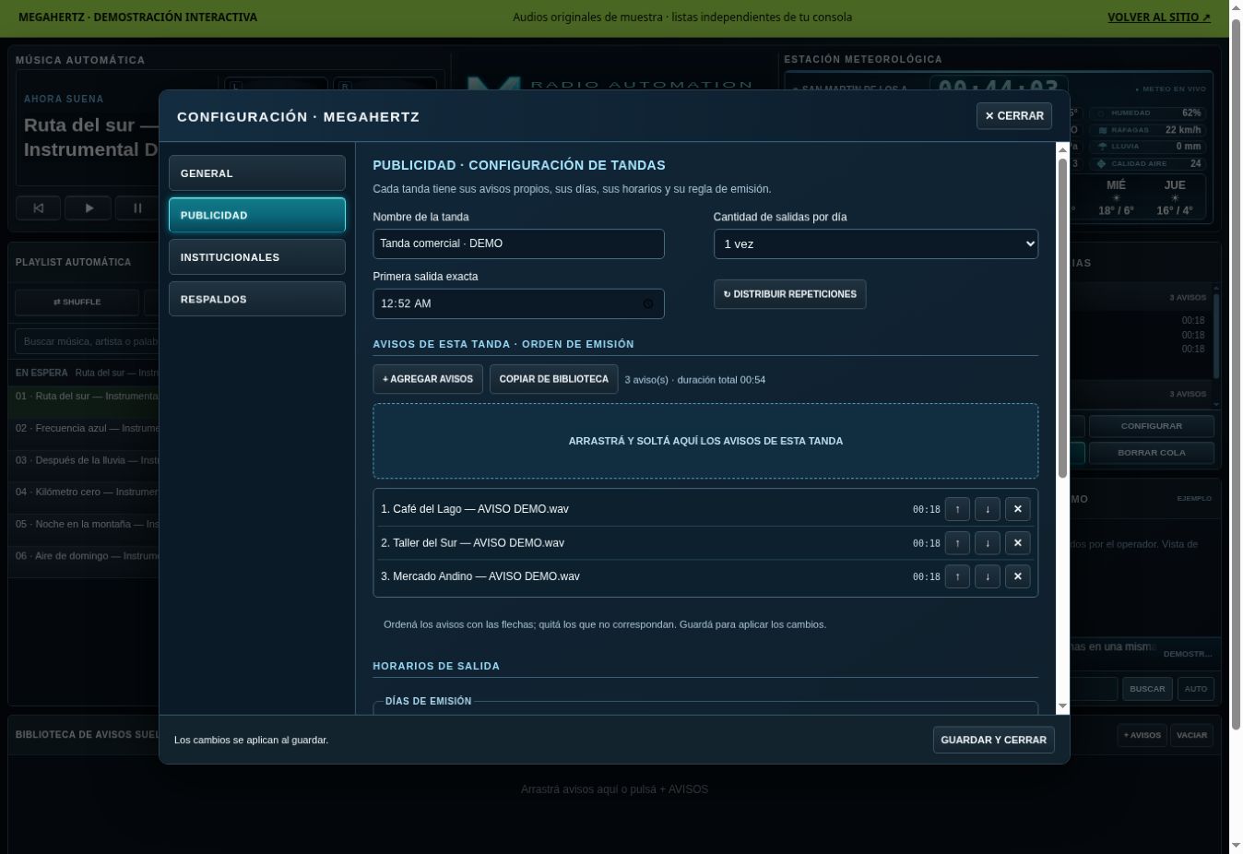Click Vaciar button in biblioteca
The height and width of the screenshot is (854, 1243).
(x=1191, y=735)
